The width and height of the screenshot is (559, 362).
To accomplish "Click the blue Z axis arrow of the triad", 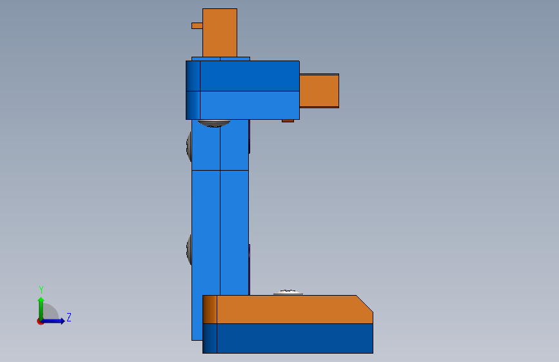I will (x=54, y=321).
